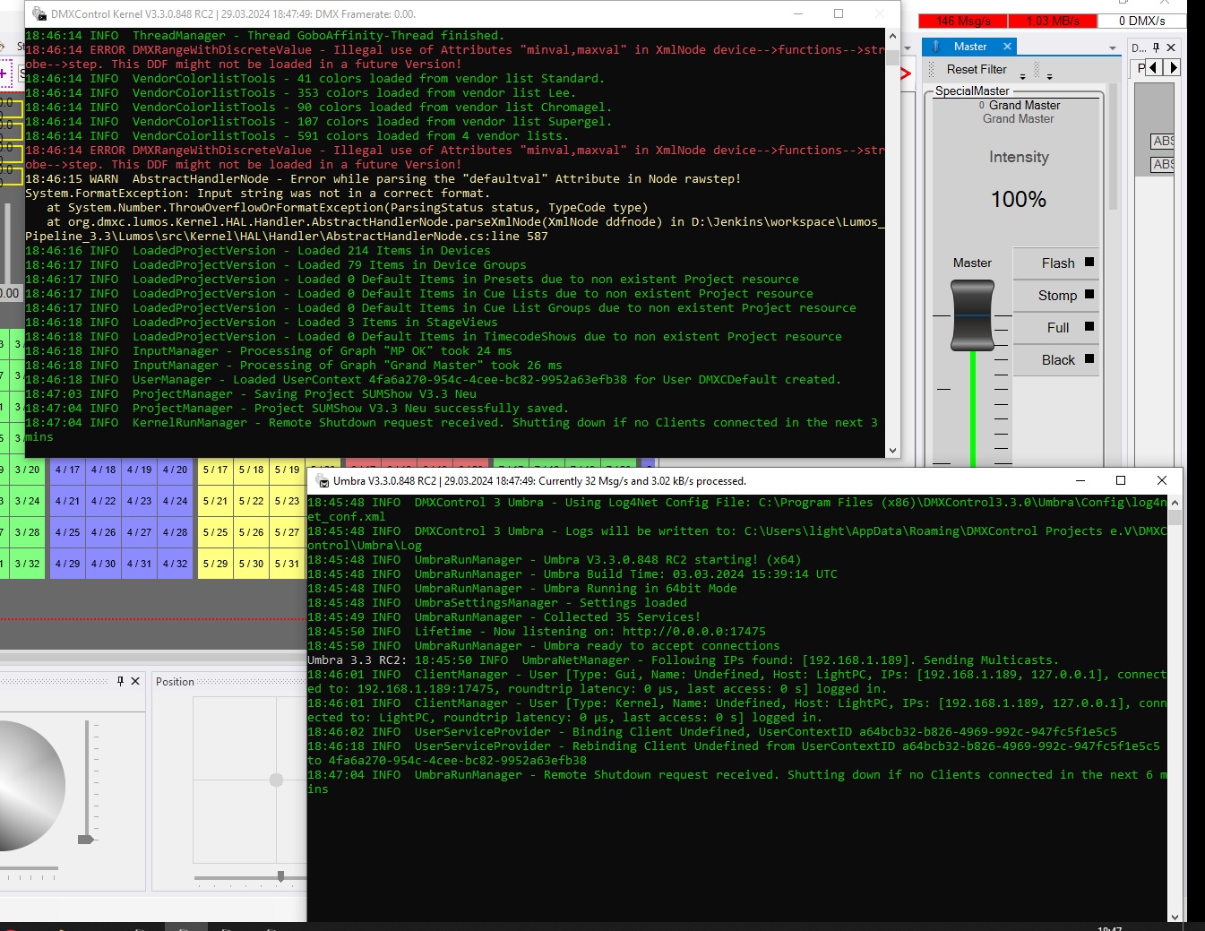Image resolution: width=1205 pixels, height=931 pixels.
Task: Toggle the Black blackout button
Action: point(1057,360)
